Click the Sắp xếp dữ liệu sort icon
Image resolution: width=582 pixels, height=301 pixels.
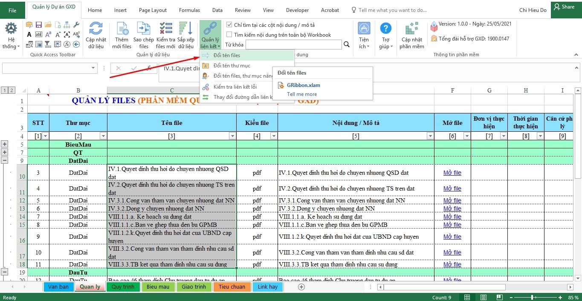186,29
